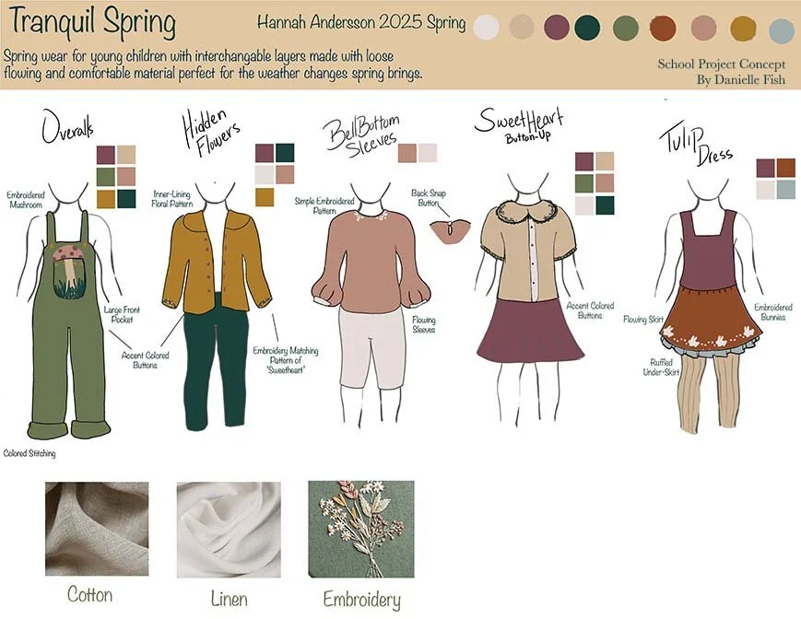Choose the mustard swatch beside Hidden Flowers

tap(265, 197)
